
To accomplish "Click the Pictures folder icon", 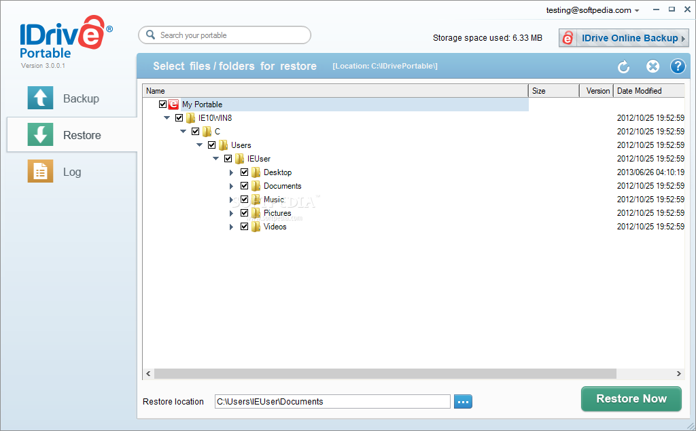I will [256, 213].
